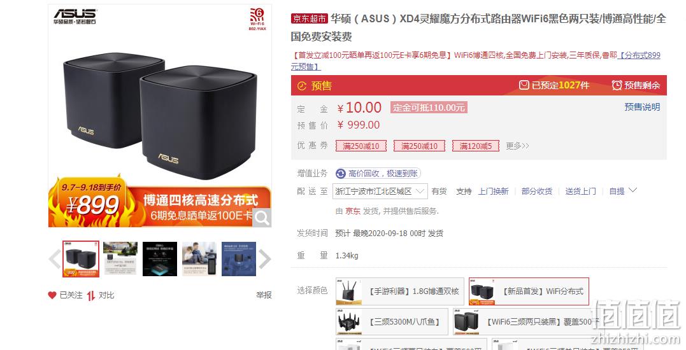Select the 【新品首发】WiFi分布式 color option

tap(529, 291)
